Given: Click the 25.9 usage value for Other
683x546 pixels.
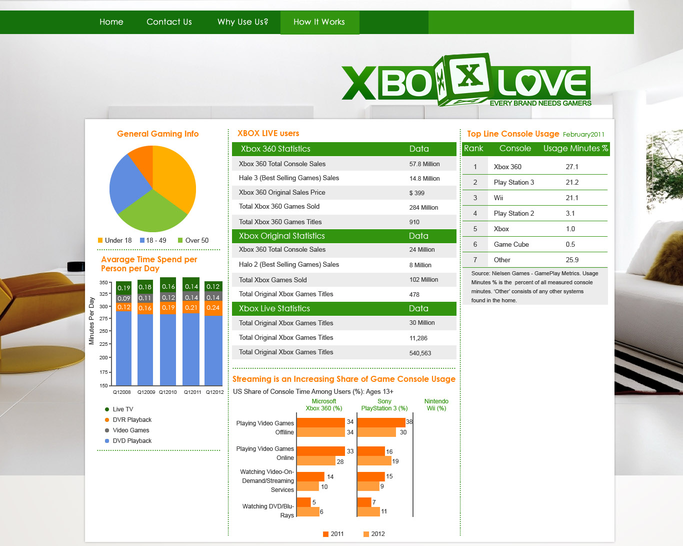Looking at the screenshot, I should (x=572, y=260).
